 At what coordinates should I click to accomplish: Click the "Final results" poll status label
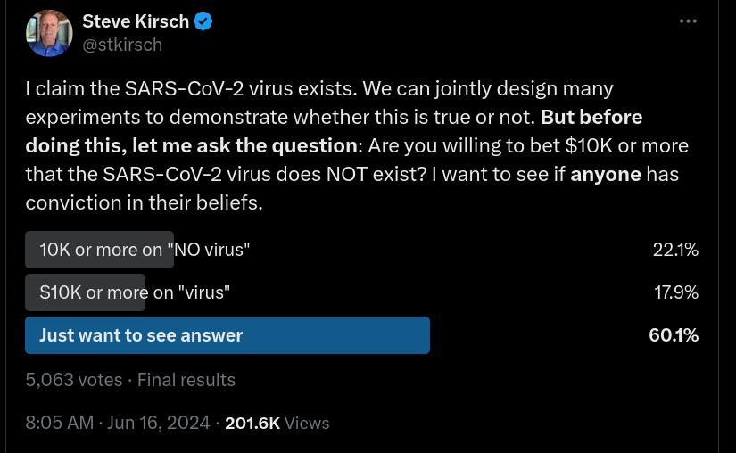point(186,380)
